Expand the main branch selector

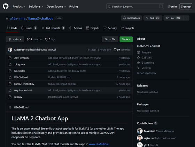click(x=15, y=39)
